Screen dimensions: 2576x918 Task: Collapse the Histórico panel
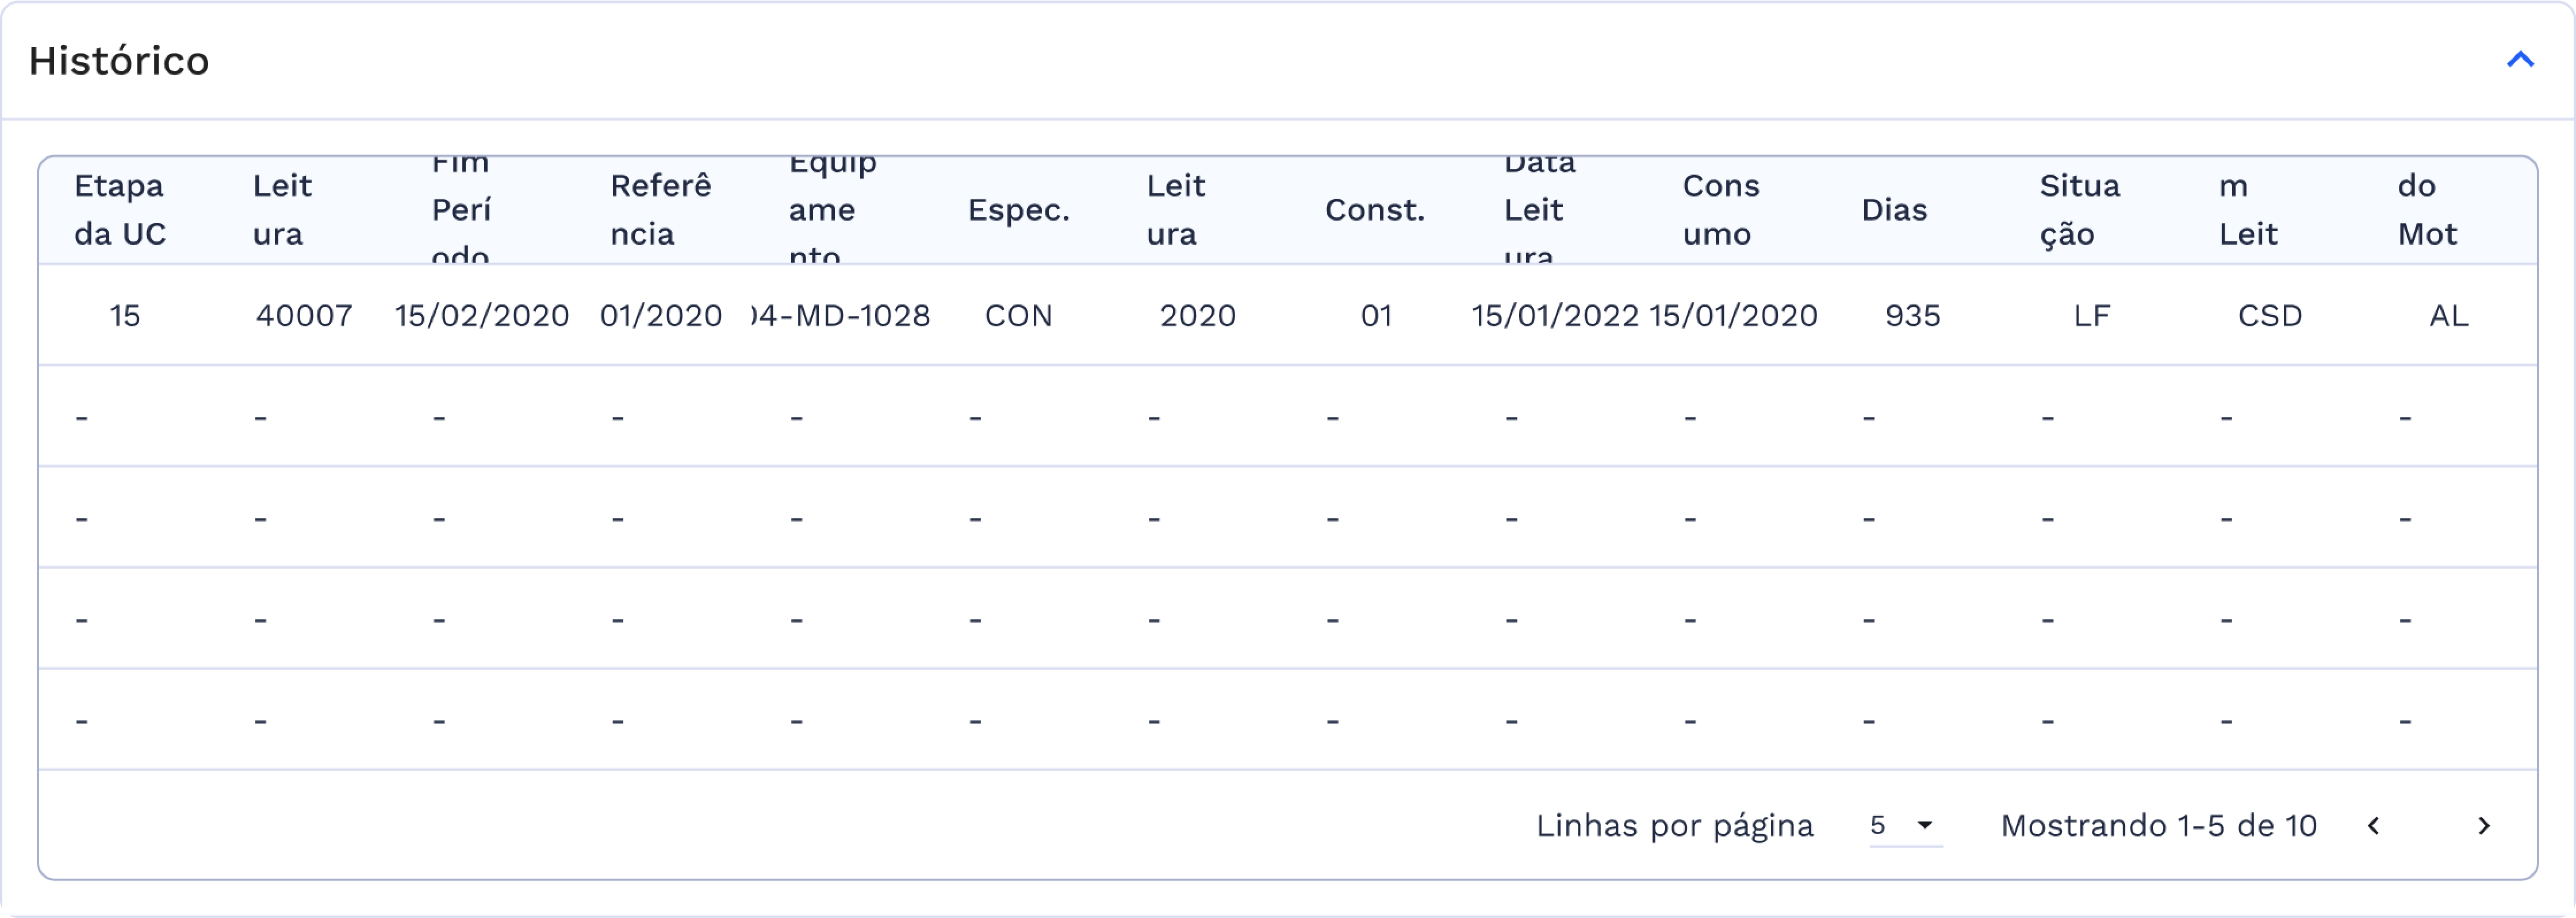point(2520,60)
